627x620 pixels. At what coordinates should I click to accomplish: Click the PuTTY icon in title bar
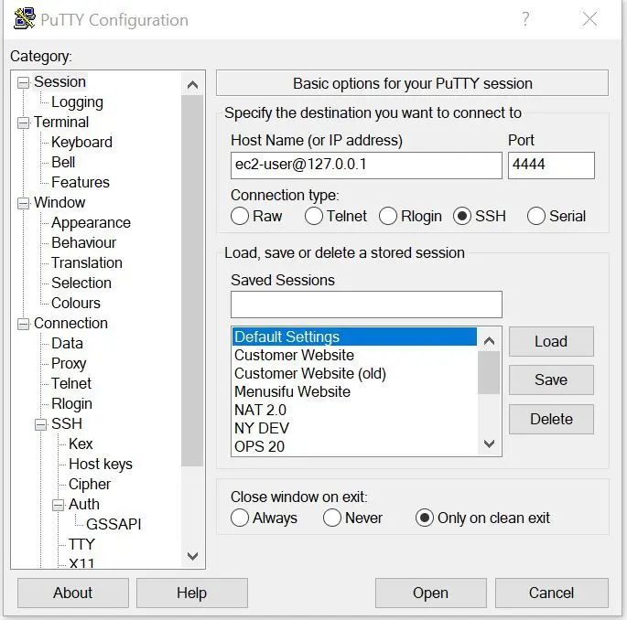[25, 19]
